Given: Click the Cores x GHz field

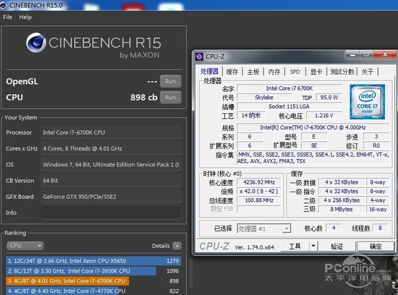Looking at the screenshot, I should [x=111, y=148].
